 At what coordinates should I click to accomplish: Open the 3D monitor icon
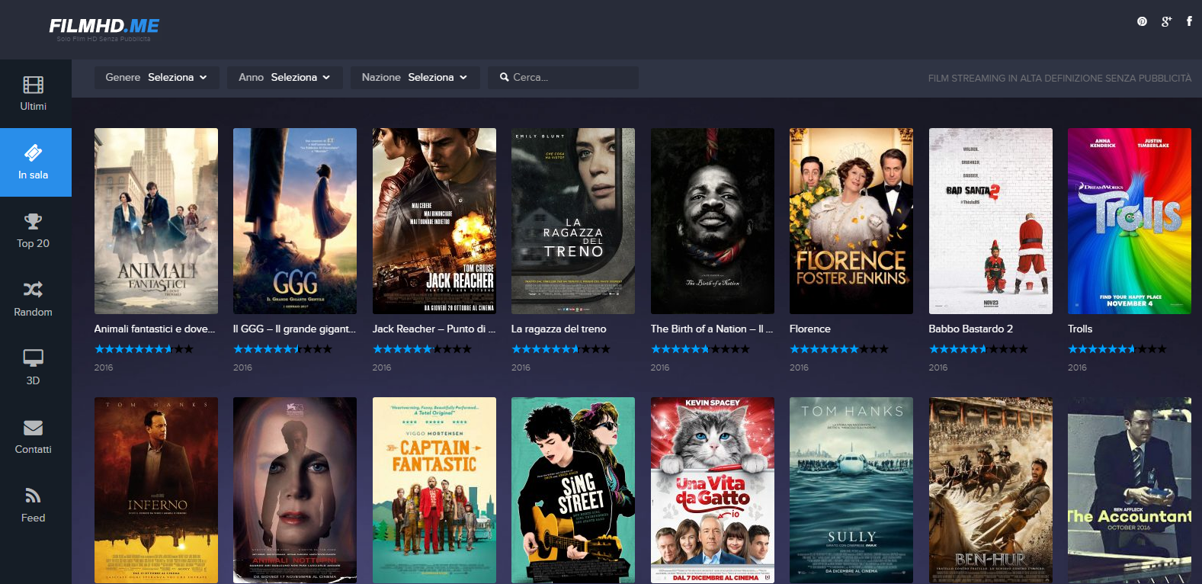(x=33, y=358)
